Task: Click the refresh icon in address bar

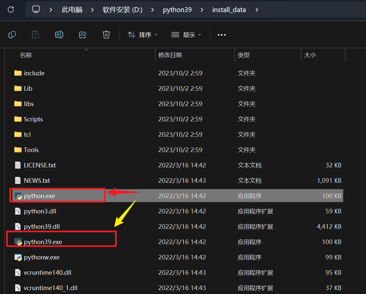Action: coord(11,9)
